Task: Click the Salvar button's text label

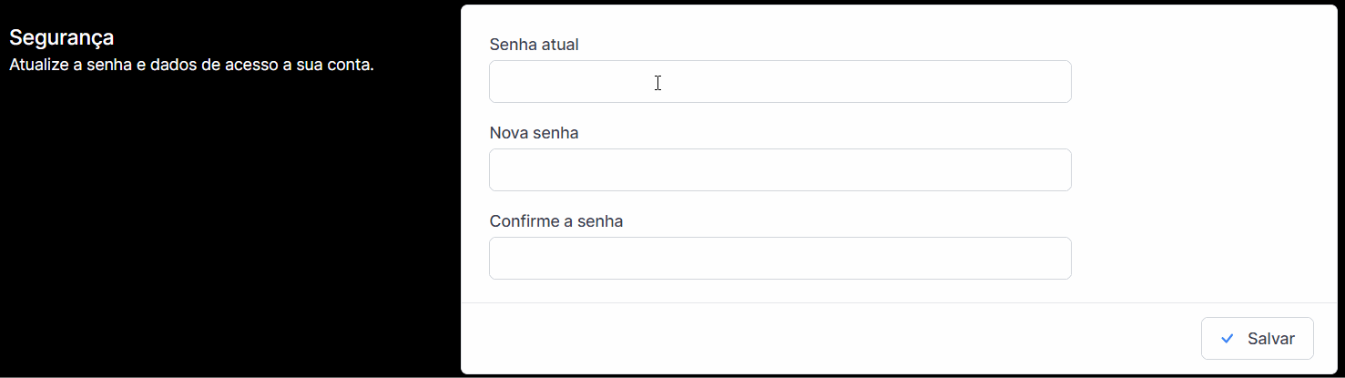Action: pos(1271,339)
